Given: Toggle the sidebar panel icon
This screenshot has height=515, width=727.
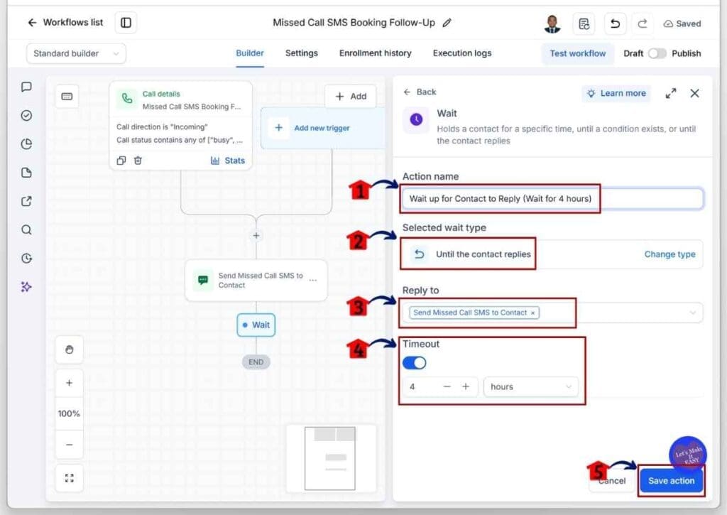Looking at the screenshot, I should [126, 22].
